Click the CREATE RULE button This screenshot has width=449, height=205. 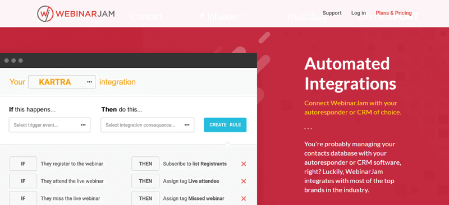[x=225, y=125]
